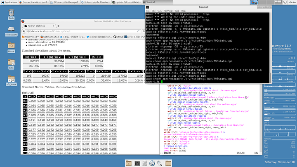Image resolution: width=297 pixels, height=167 pixels.
Task: Launch application finder magnifier in dock
Action: pyautogui.click(x=160, y=163)
